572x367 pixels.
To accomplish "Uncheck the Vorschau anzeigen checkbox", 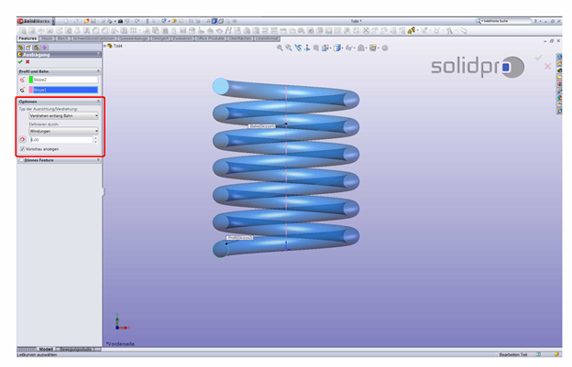I will [22, 148].
